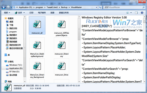
Task: Open the 组织 organize dropdown menu
Action: [7, 13]
